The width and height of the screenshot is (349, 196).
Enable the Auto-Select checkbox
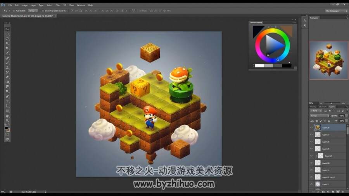tap(14, 11)
